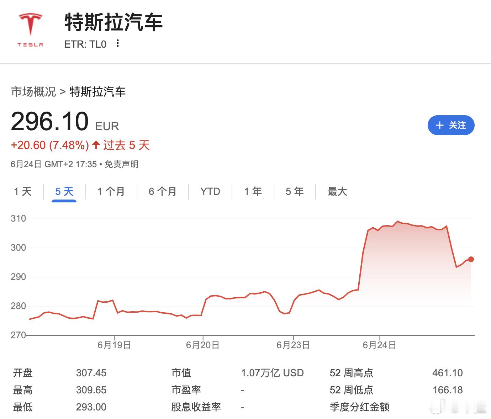
Task: Click the 特斯拉汽车 page title
Action: (113, 22)
